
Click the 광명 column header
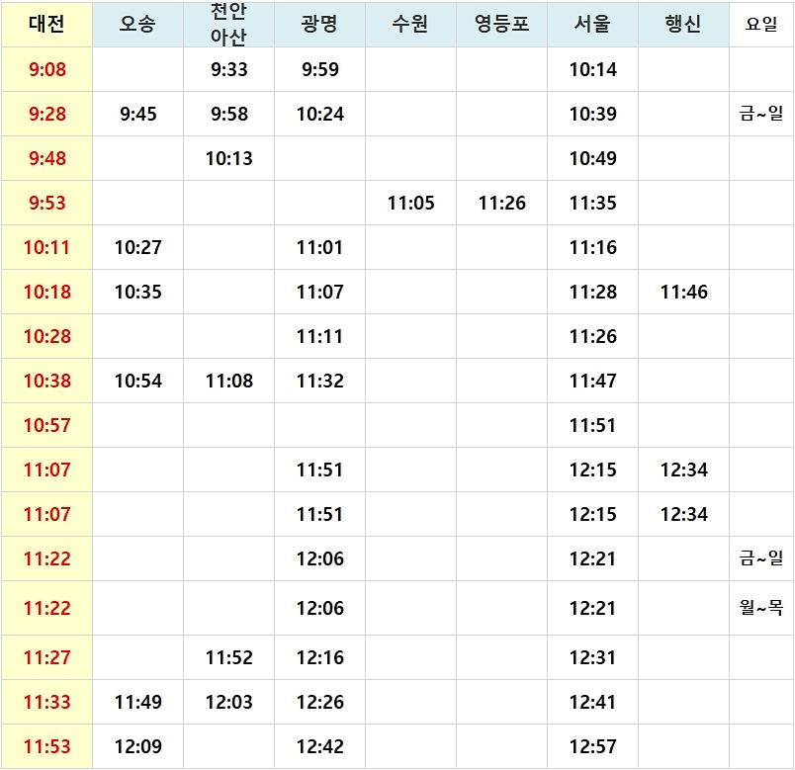319,24
